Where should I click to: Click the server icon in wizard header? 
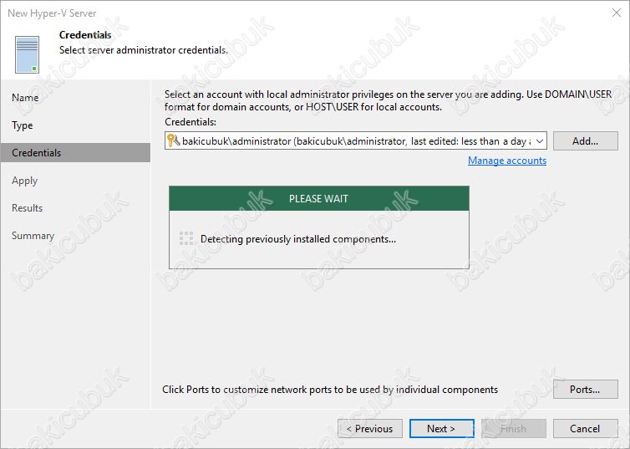point(28,54)
